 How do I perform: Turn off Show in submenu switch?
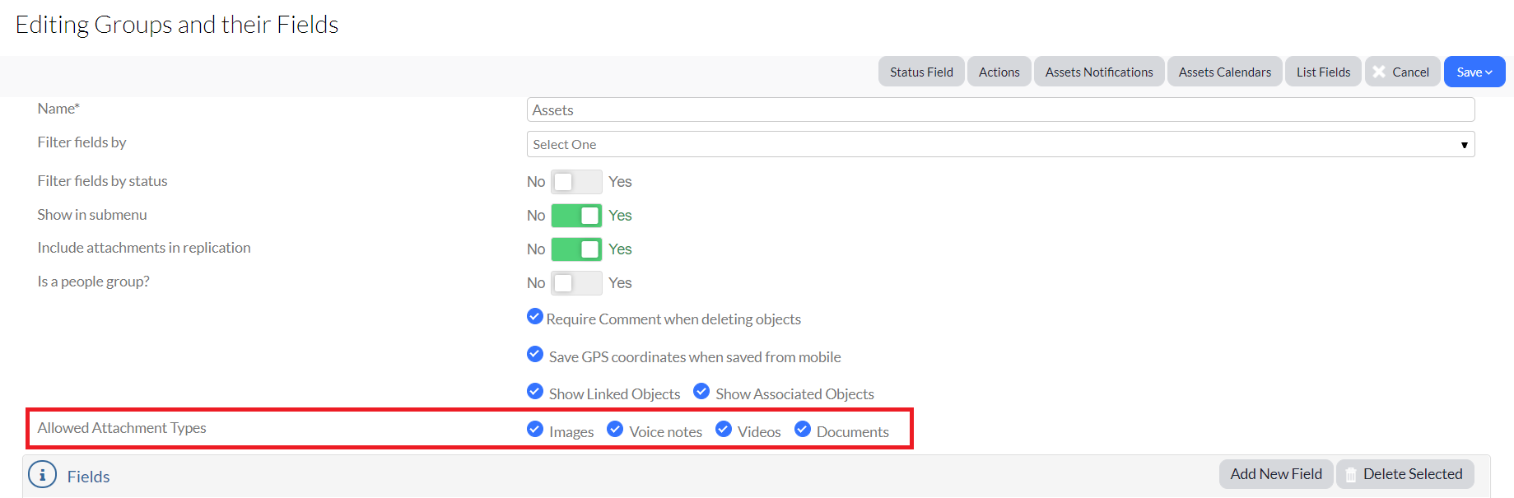tap(575, 216)
